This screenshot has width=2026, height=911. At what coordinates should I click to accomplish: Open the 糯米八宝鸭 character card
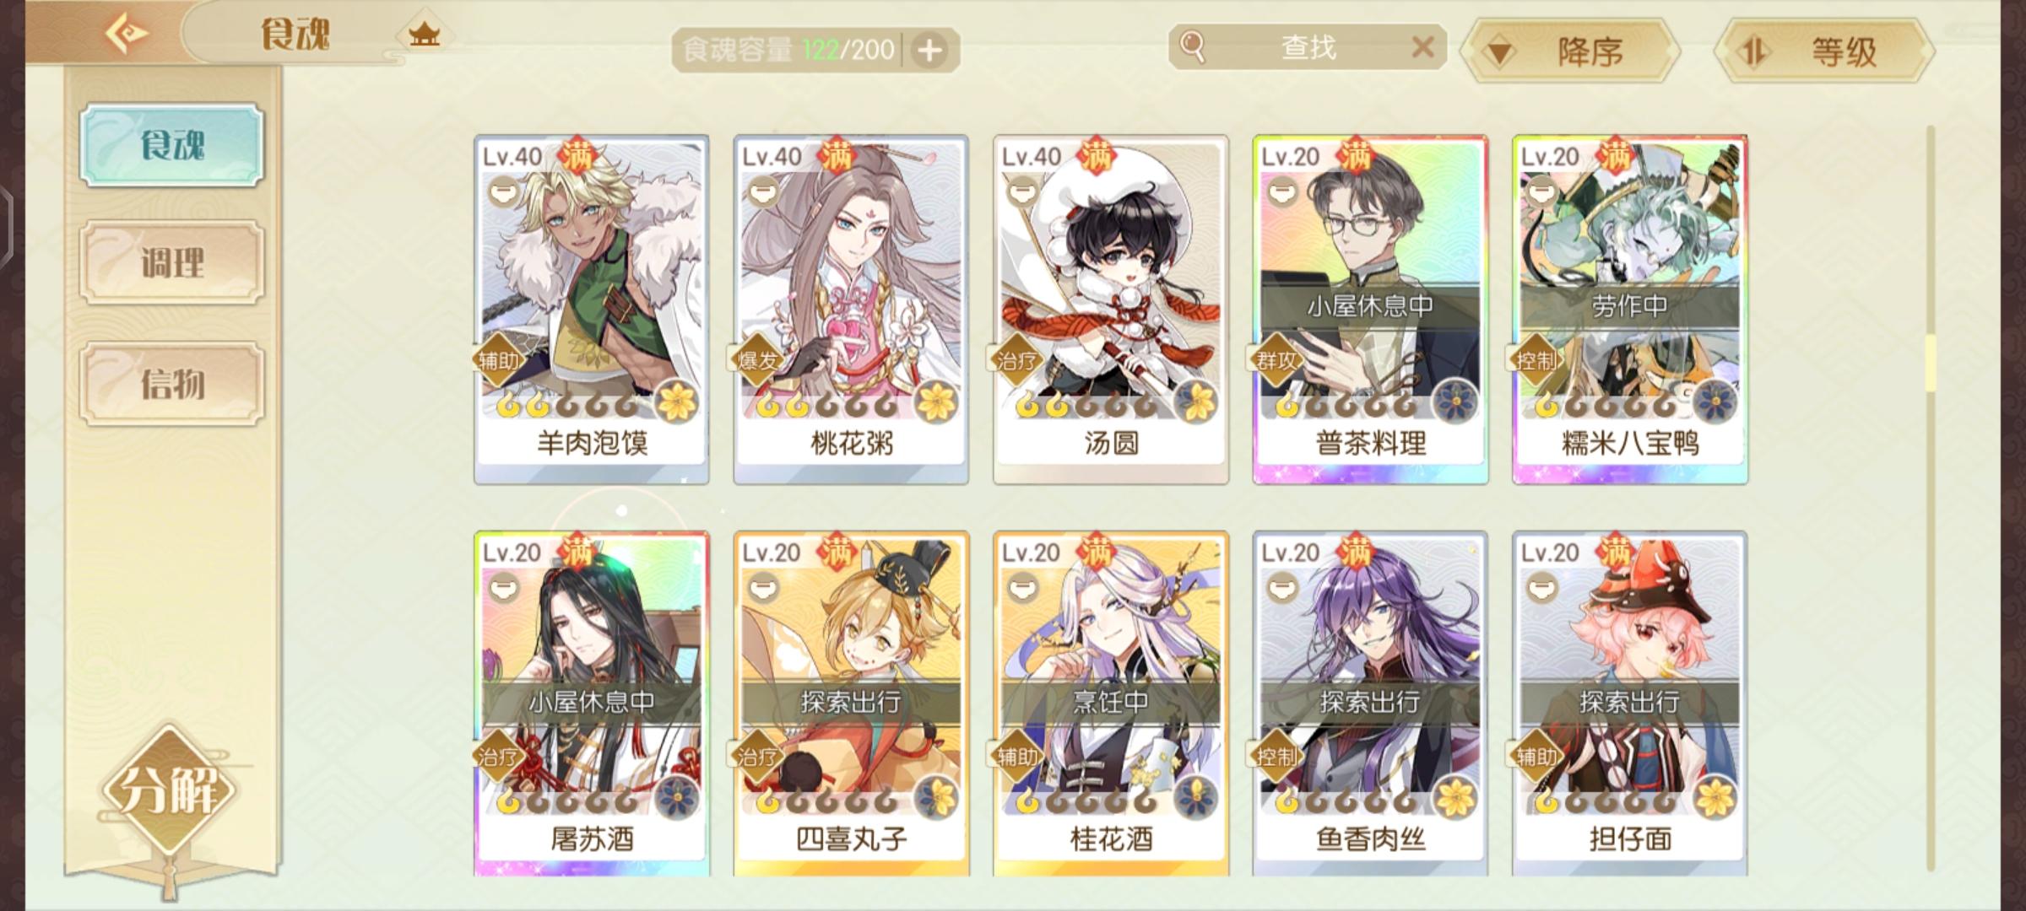point(1630,309)
